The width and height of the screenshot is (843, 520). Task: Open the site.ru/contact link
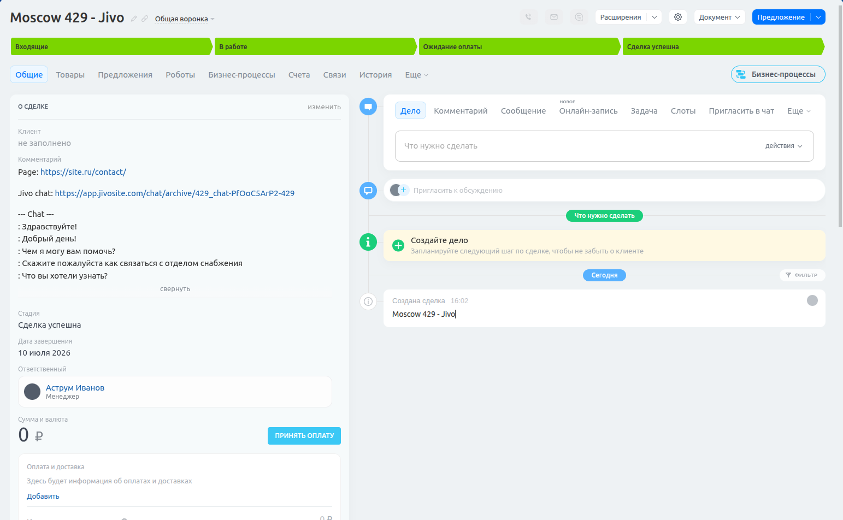point(83,172)
